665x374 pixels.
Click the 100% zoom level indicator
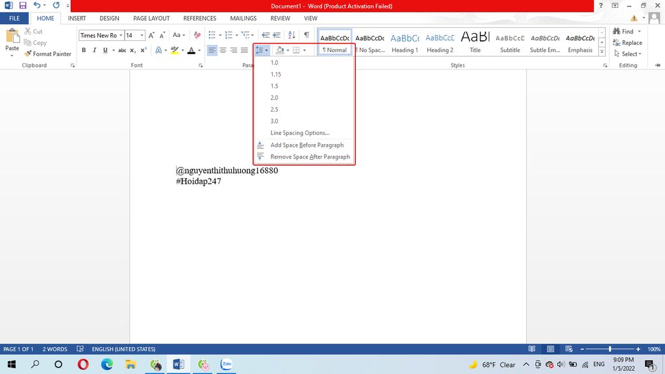tap(653, 349)
